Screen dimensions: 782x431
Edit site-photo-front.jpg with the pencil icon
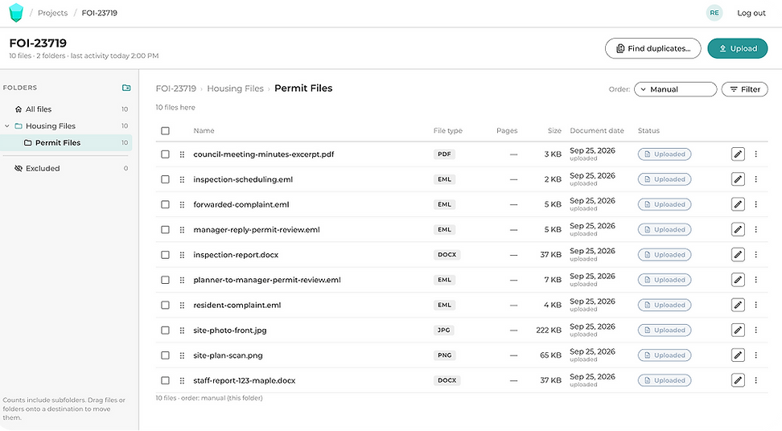pyautogui.click(x=738, y=330)
